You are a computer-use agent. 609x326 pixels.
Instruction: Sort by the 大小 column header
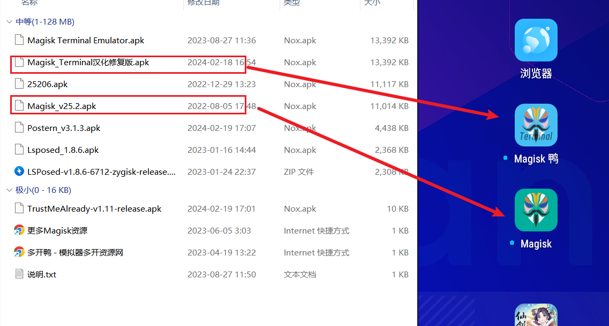click(x=372, y=2)
